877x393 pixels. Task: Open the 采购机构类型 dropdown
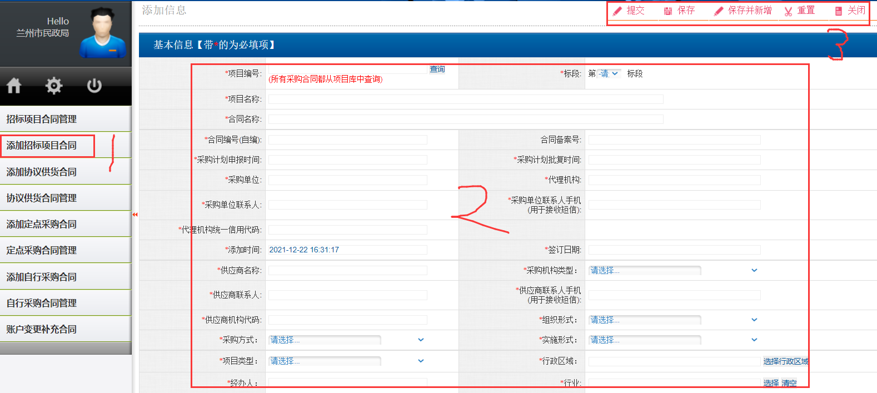pos(674,270)
